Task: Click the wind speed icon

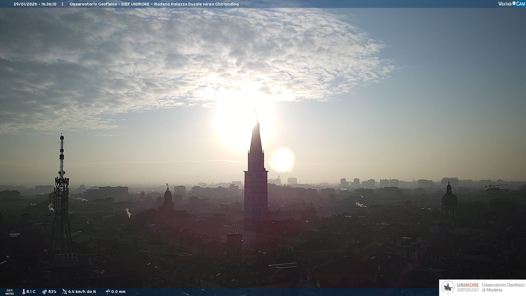Action: (64, 292)
